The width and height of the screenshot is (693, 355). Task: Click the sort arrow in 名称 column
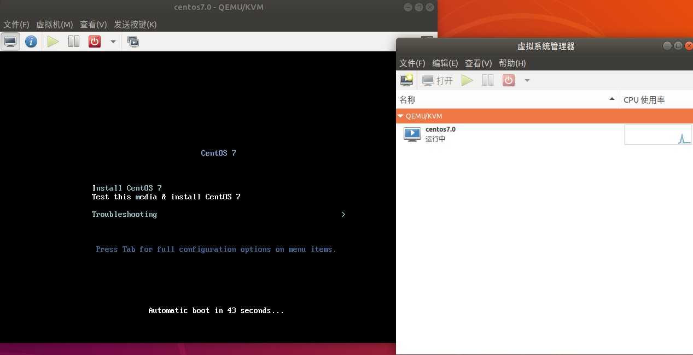click(x=612, y=99)
